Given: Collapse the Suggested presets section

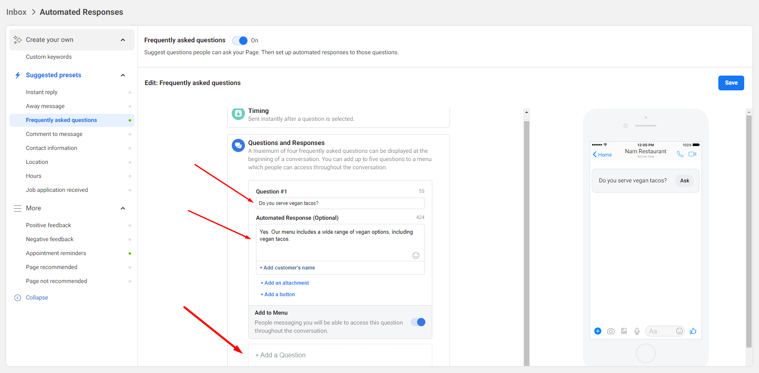Looking at the screenshot, I should [x=122, y=75].
